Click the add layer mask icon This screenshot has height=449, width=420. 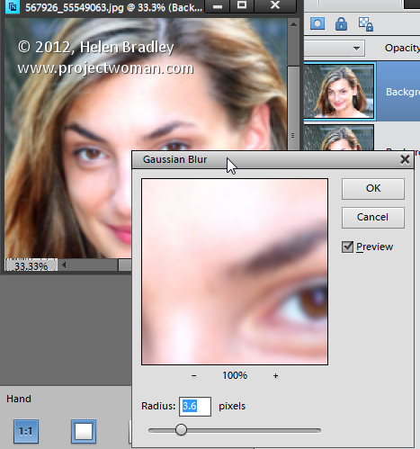(317, 23)
